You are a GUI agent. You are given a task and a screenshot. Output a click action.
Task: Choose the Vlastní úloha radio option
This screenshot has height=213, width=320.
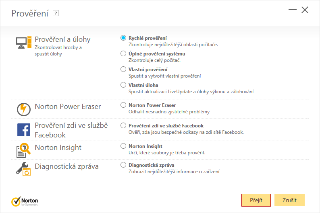coord(123,85)
